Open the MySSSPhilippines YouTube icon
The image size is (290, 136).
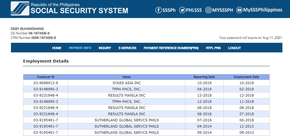(239, 10)
